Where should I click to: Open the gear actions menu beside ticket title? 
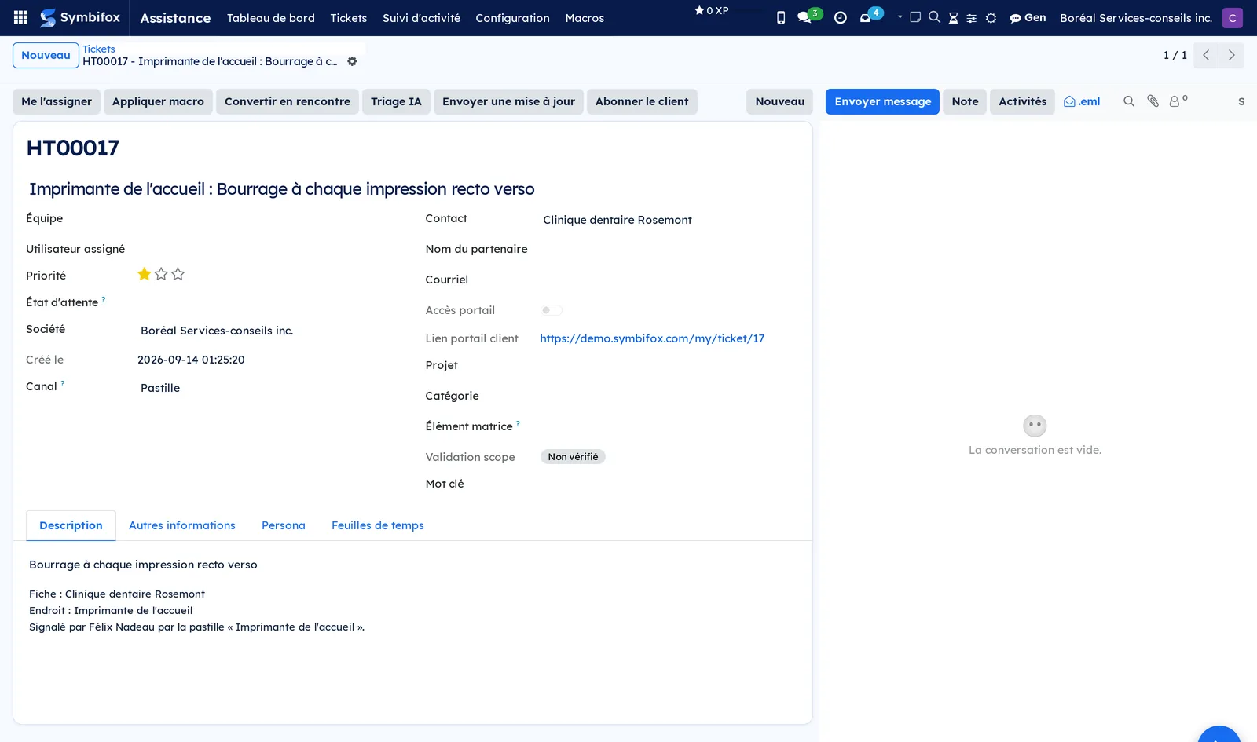pos(352,61)
